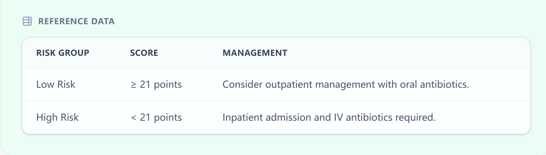The height and width of the screenshot is (155, 546).
Task: Select the outpatient management recommendation text
Action: 345,84
